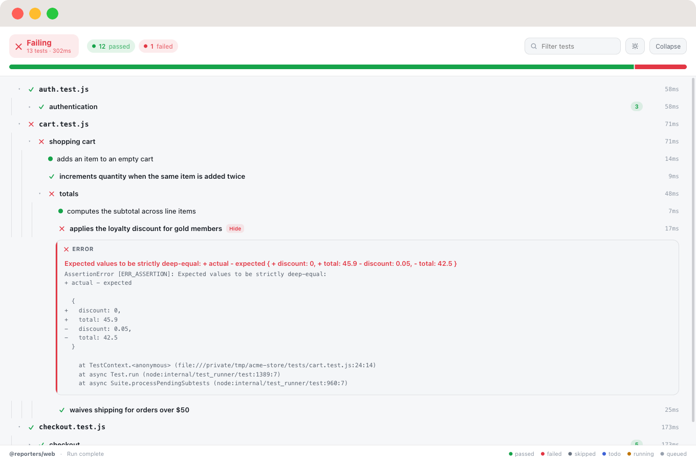Filter by the 12 passed pill
Viewport: 696px width, 462px height.
click(x=111, y=46)
